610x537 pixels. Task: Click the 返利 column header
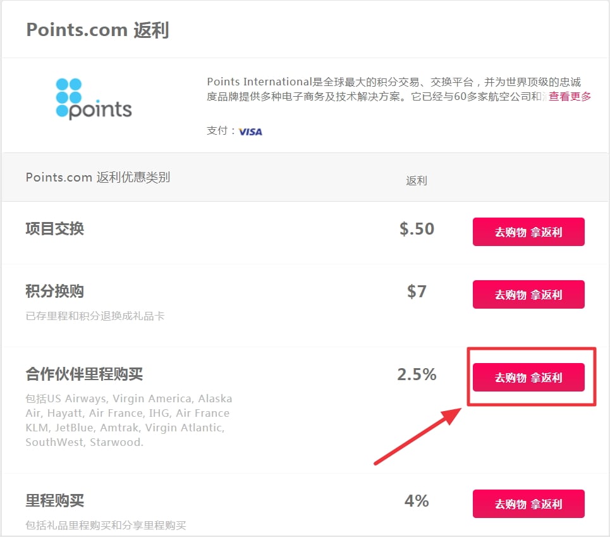(x=417, y=180)
